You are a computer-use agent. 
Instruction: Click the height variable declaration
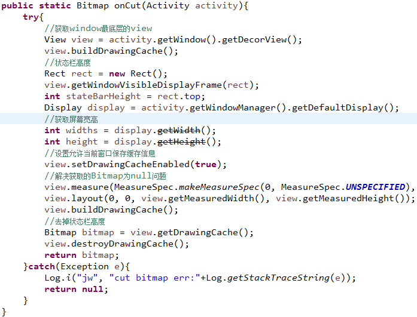[x=82, y=142]
